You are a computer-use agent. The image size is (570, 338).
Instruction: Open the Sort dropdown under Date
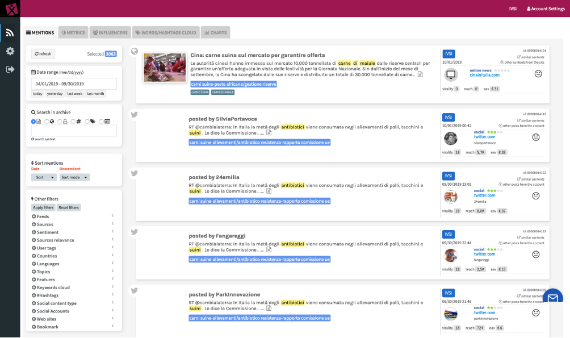(44, 177)
